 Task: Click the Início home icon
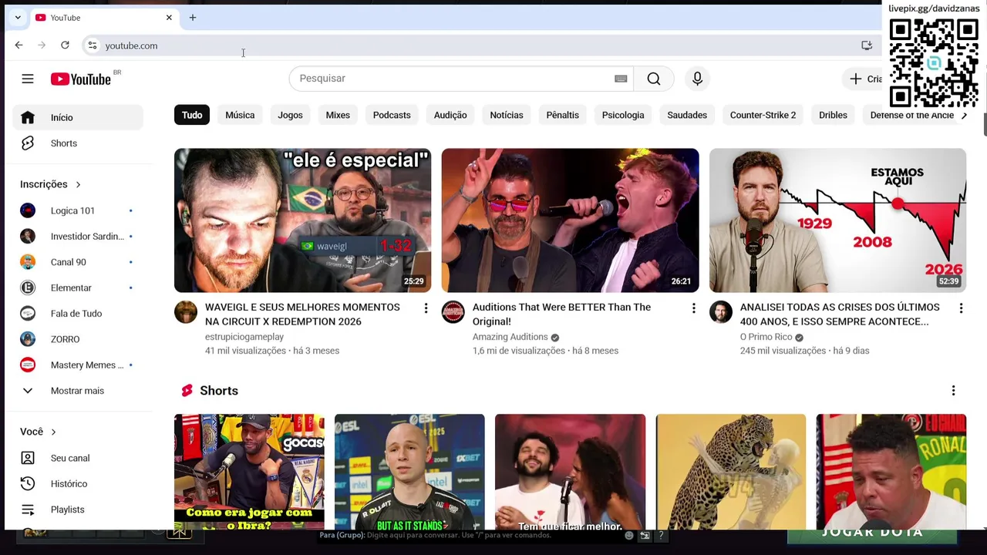pos(28,117)
